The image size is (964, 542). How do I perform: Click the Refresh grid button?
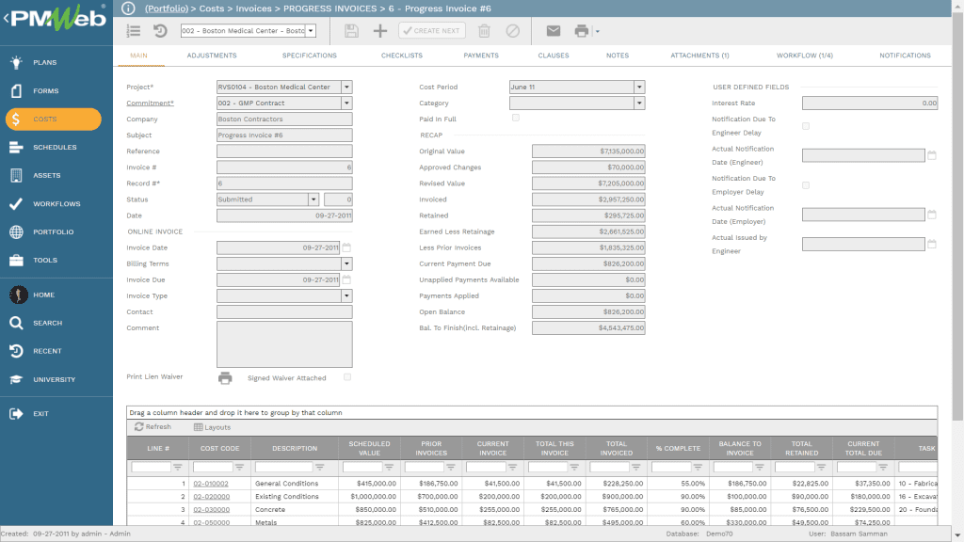point(153,427)
